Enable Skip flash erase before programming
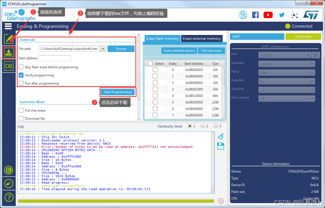 21,67
